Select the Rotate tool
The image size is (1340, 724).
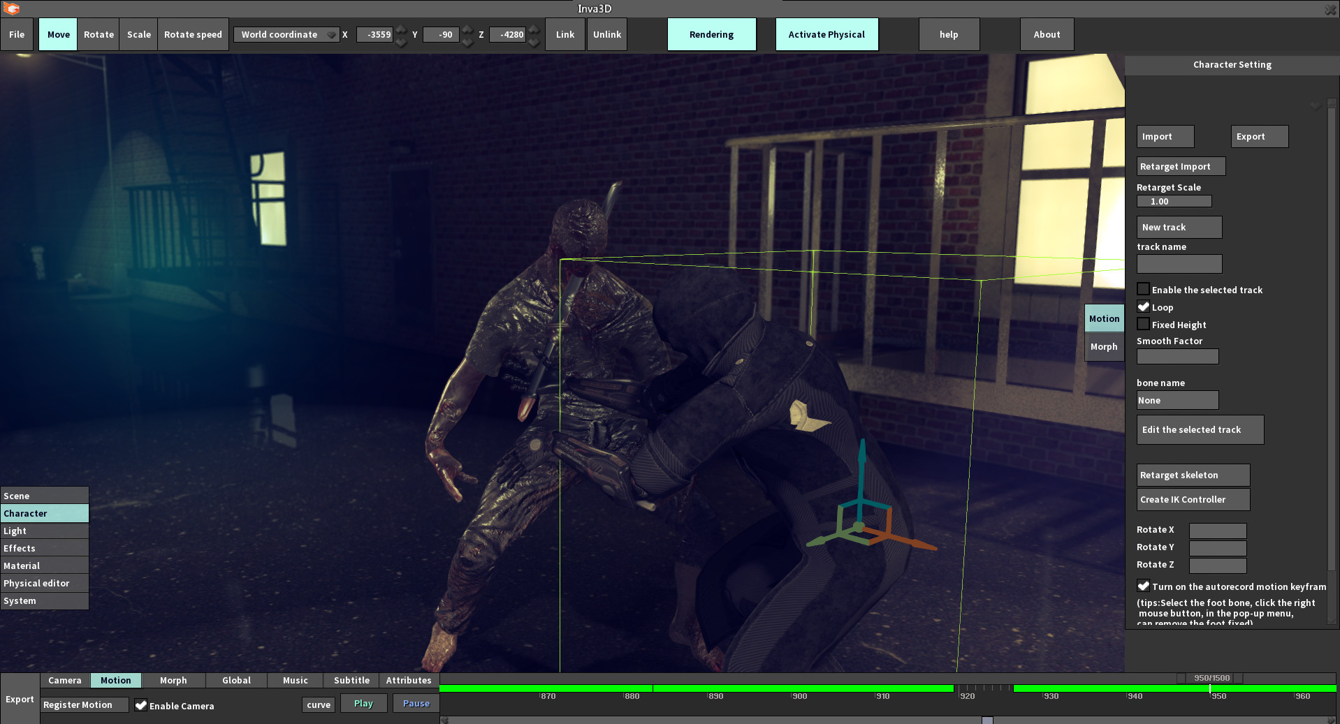tap(98, 34)
